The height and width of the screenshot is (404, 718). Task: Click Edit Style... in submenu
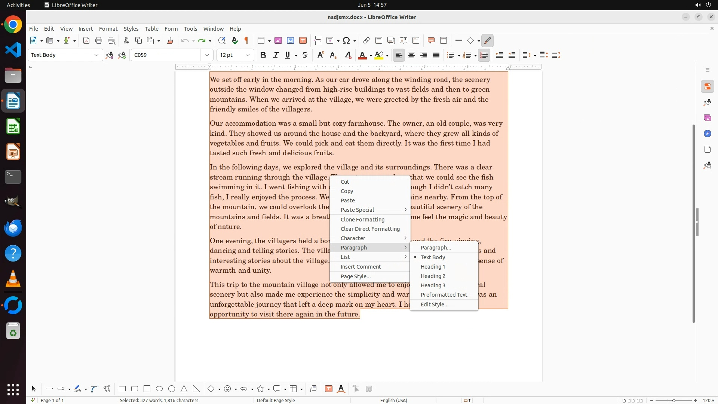point(434,304)
